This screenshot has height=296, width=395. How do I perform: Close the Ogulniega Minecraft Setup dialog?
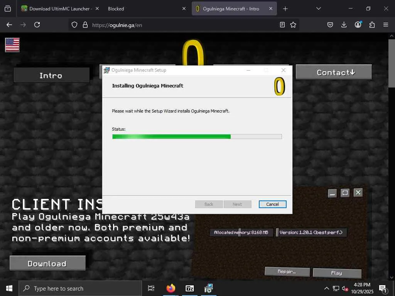[x=284, y=70]
